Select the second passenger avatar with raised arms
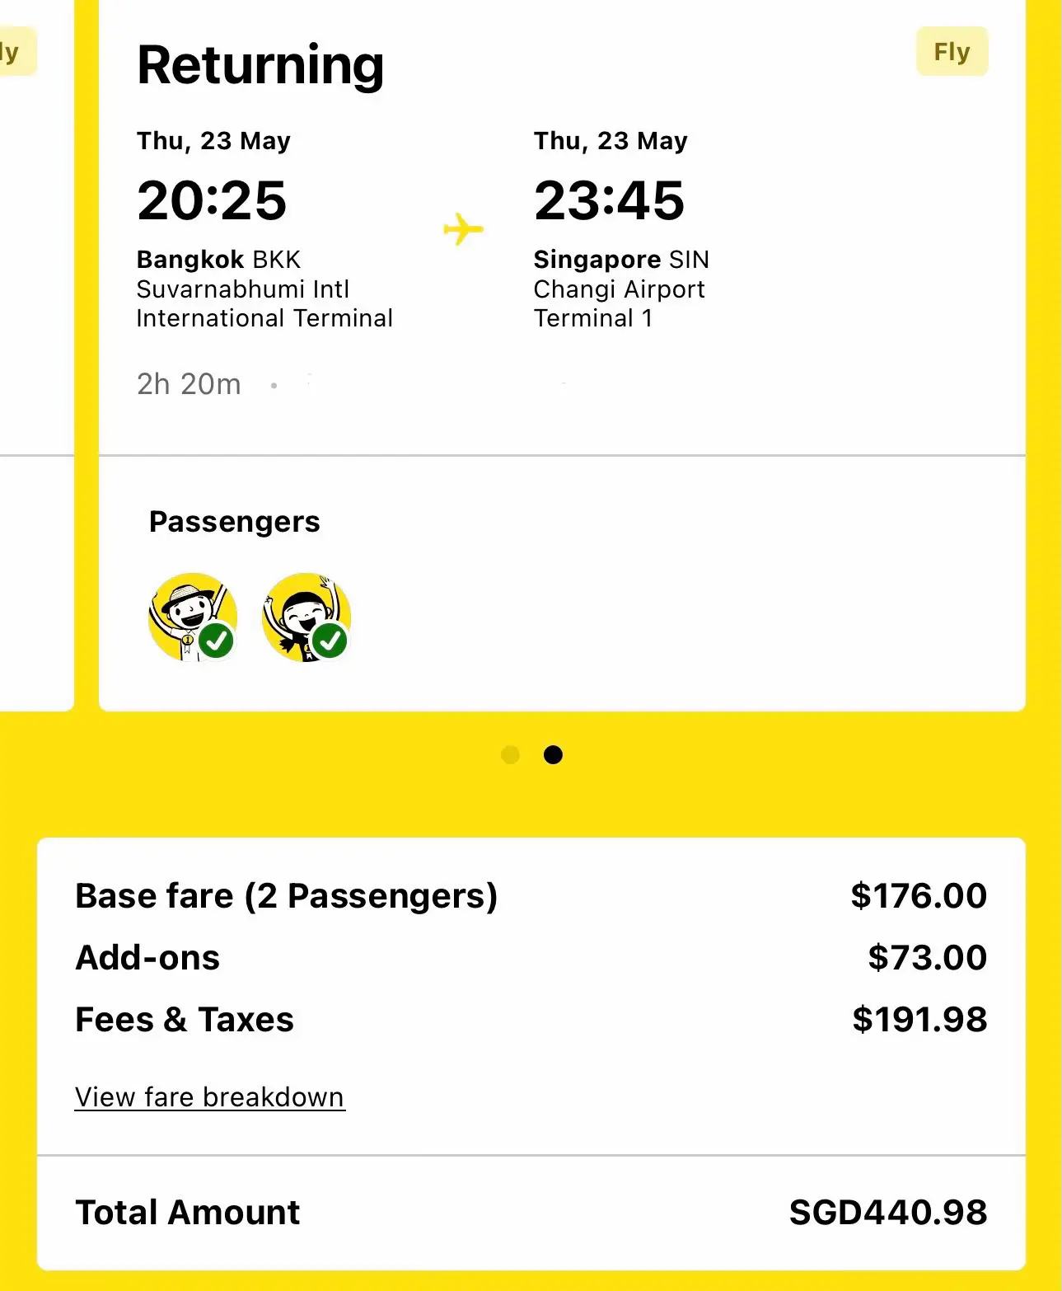This screenshot has width=1062, height=1291. [x=306, y=616]
